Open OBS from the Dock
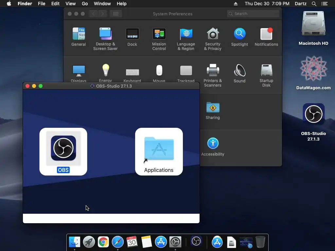This screenshot has width=335, height=251. (196, 242)
